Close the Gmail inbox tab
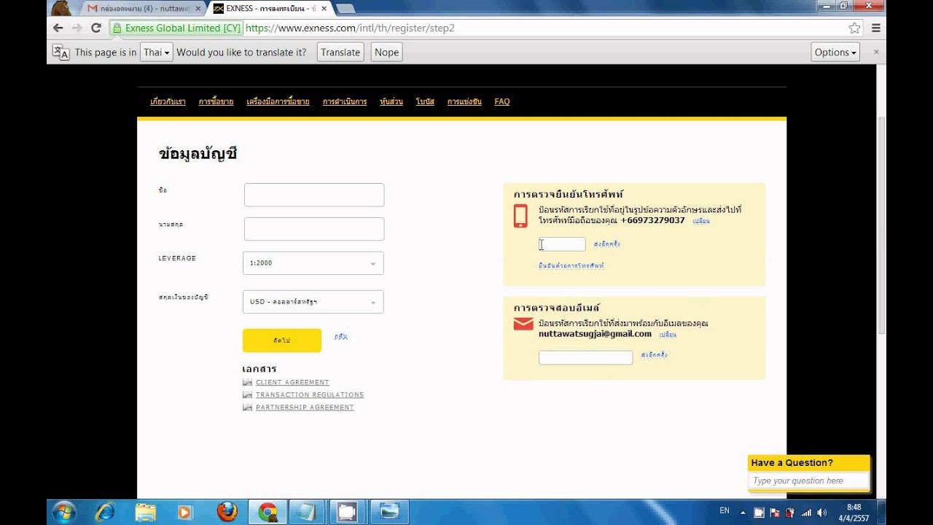This screenshot has width=933, height=525. [198, 9]
